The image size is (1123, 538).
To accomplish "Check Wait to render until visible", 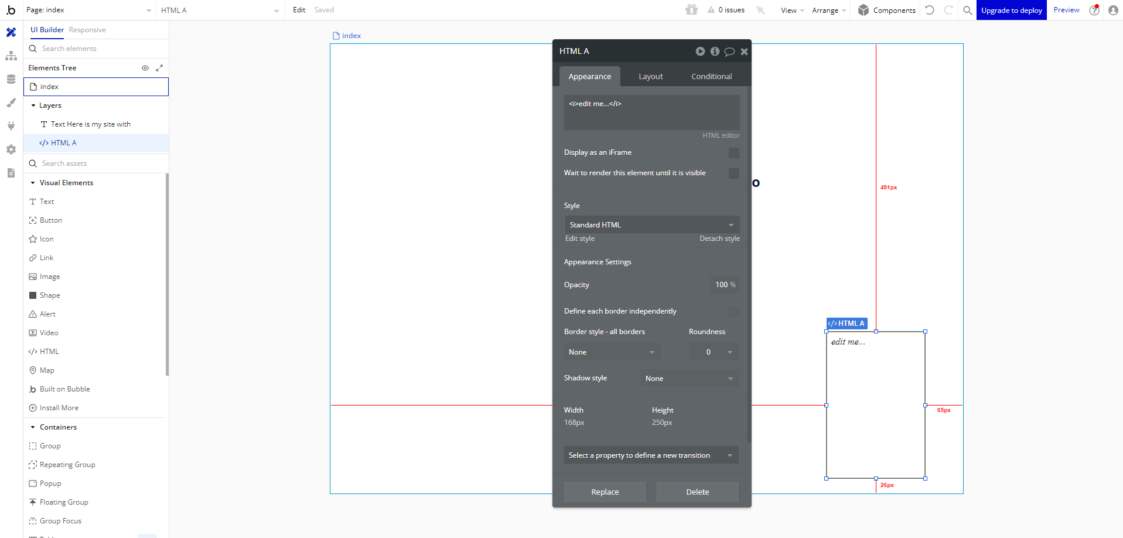I will pyautogui.click(x=733, y=173).
